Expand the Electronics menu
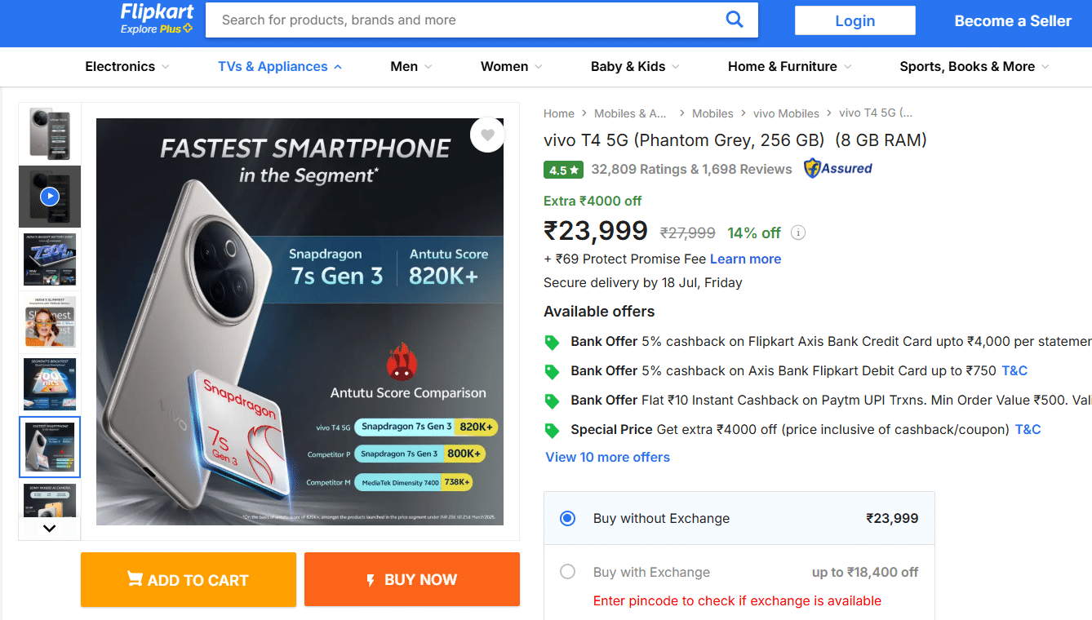Screen dimensions: 1092x620 click(x=127, y=67)
